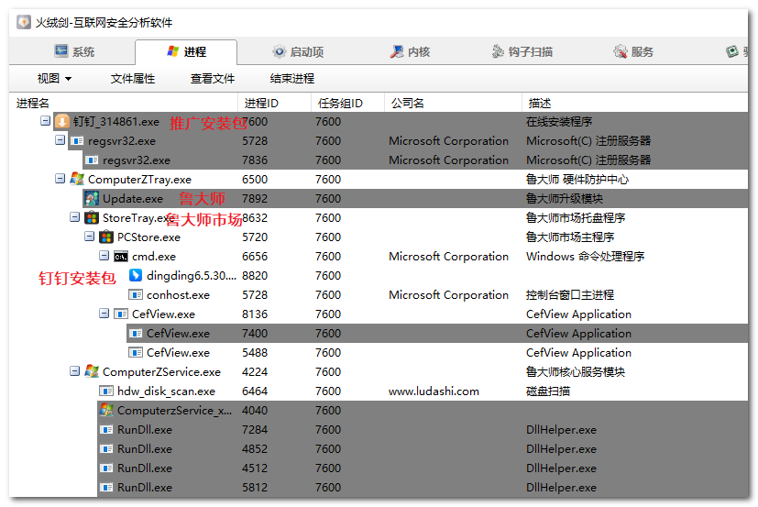Select the 磁盘扫描 description cell
This screenshot has width=758, height=507.
click(548, 391)
